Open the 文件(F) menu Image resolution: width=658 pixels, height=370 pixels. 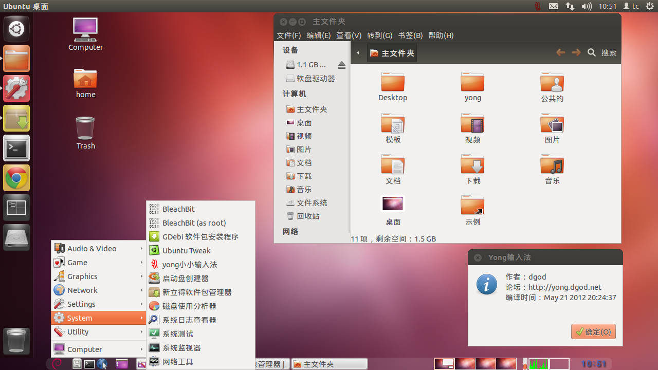288,35
